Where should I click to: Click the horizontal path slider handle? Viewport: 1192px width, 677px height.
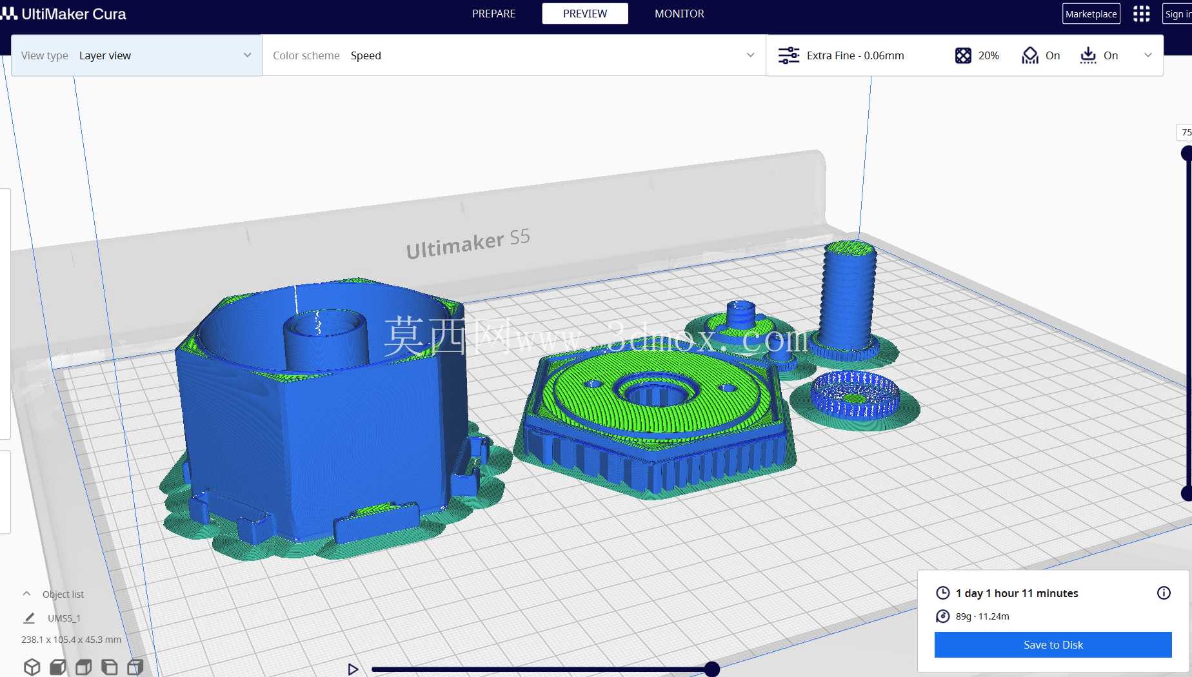pyautogui.click(x=711, y=669)
